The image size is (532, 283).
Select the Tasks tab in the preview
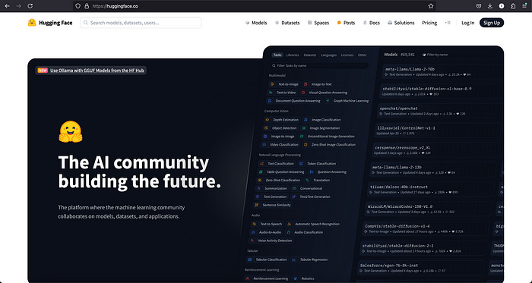pos(277,55)
